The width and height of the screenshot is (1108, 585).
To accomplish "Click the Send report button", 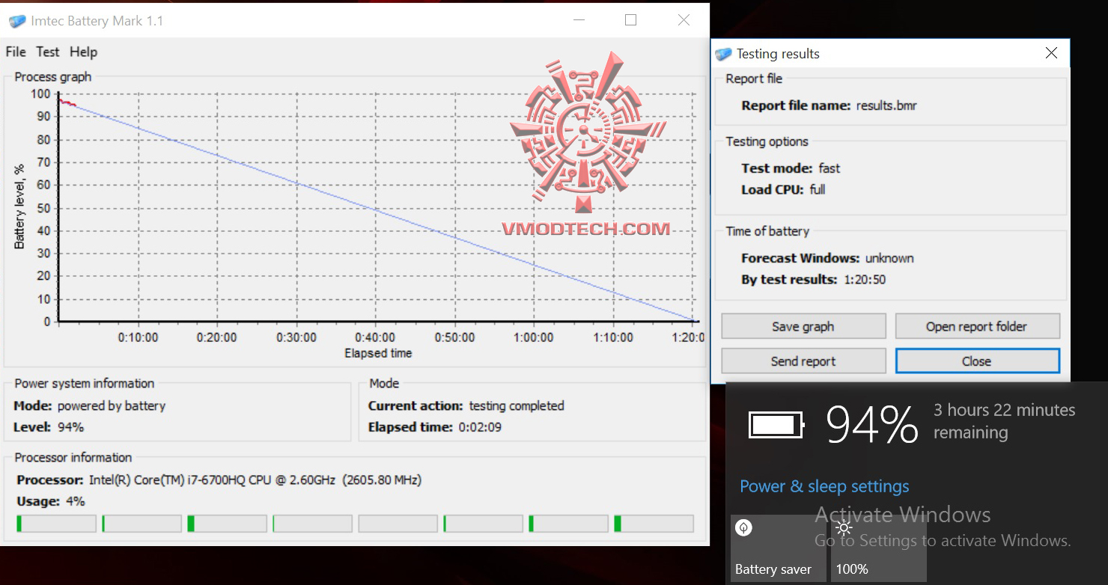I will [x=803, y=361].
